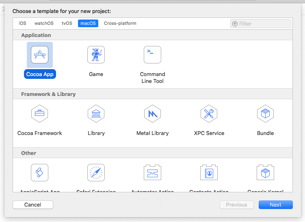Screen dimensions: 305x222
Task: Click the Metal Library label
Action: coord(153,133)
